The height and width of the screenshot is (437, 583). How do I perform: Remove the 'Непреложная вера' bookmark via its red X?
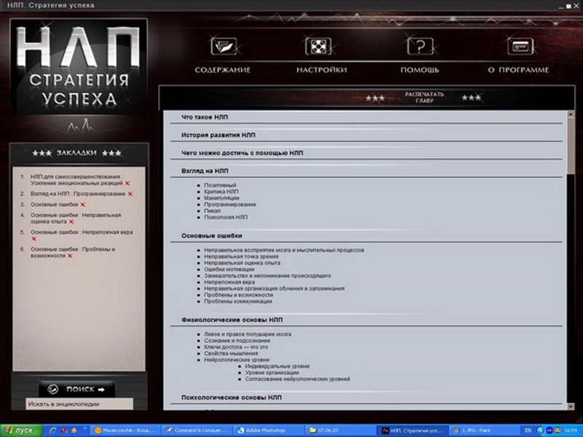pyautogui.click(x=34, y=238)
